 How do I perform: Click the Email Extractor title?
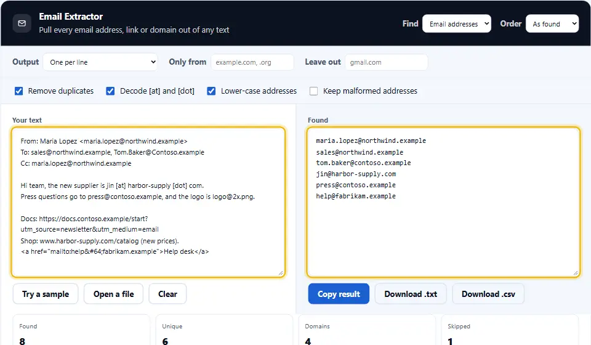click(71, 17)
